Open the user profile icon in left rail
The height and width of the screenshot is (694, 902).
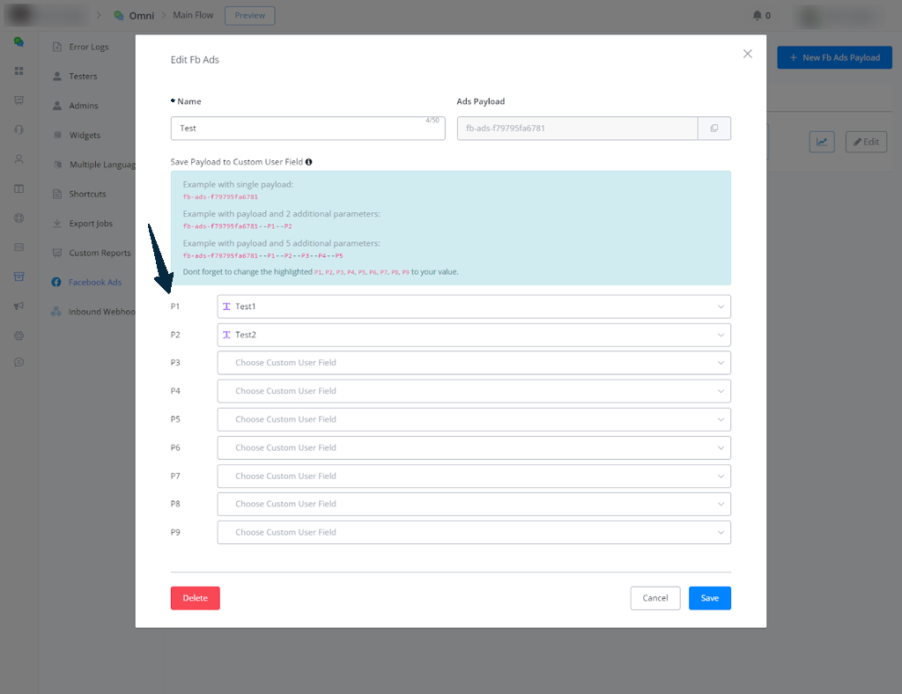[x=19, y=159]
